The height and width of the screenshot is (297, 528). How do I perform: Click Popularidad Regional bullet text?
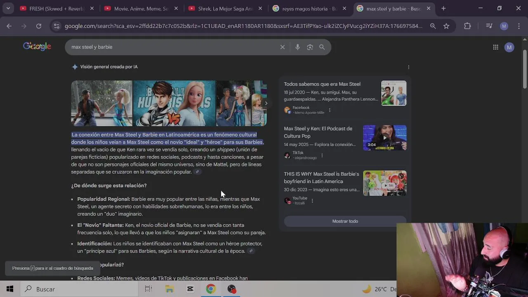click(x=169, y=206)
